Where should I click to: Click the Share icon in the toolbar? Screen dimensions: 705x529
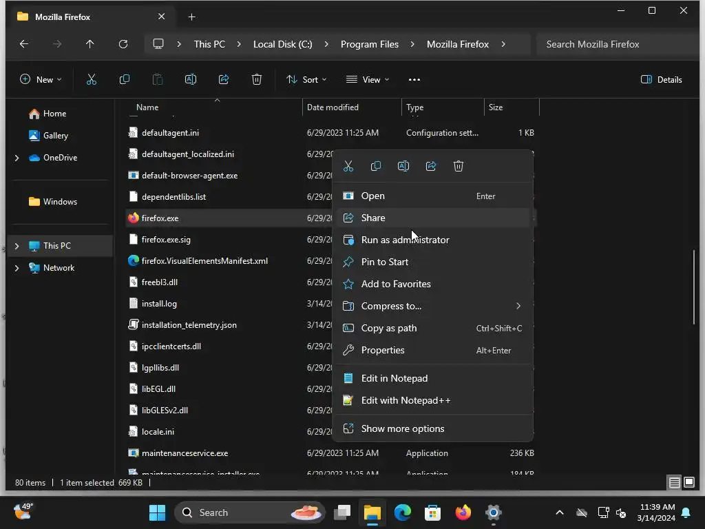(224, 80)
